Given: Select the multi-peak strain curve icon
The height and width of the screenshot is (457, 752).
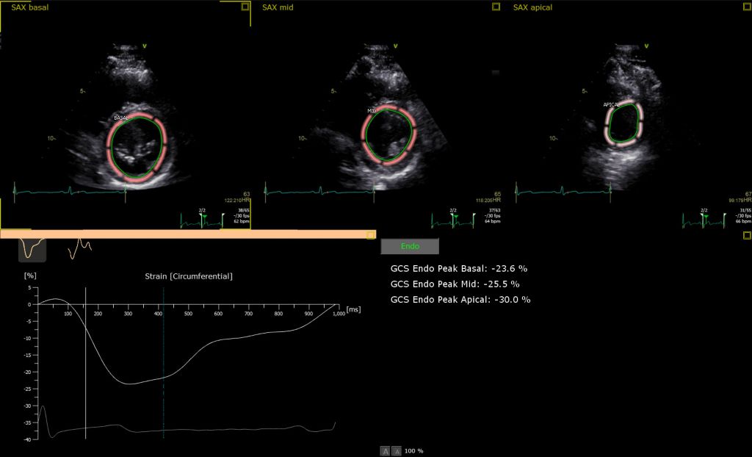Looking at the screenshot, I should pos(80,248).
